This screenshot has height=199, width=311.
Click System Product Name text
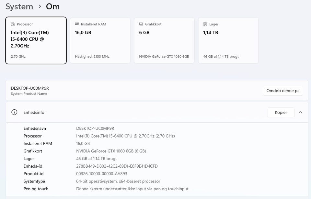click(x=29, y=94)
